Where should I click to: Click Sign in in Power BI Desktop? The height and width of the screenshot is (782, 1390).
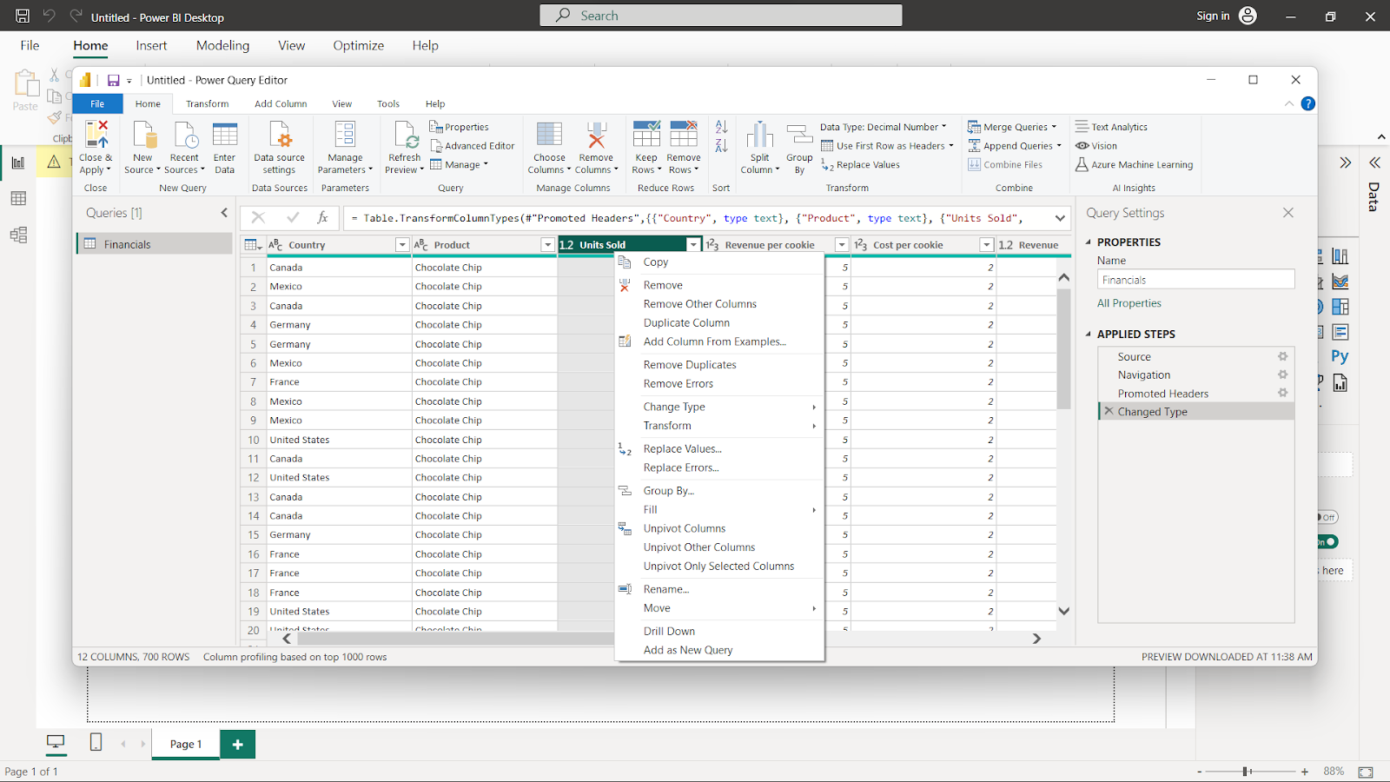pyautogui.click(x=1213, y=16)
